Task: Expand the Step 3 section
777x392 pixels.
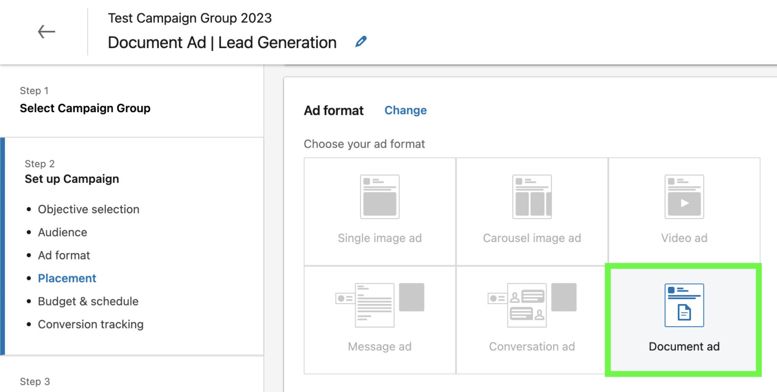Action: point(33,381)
